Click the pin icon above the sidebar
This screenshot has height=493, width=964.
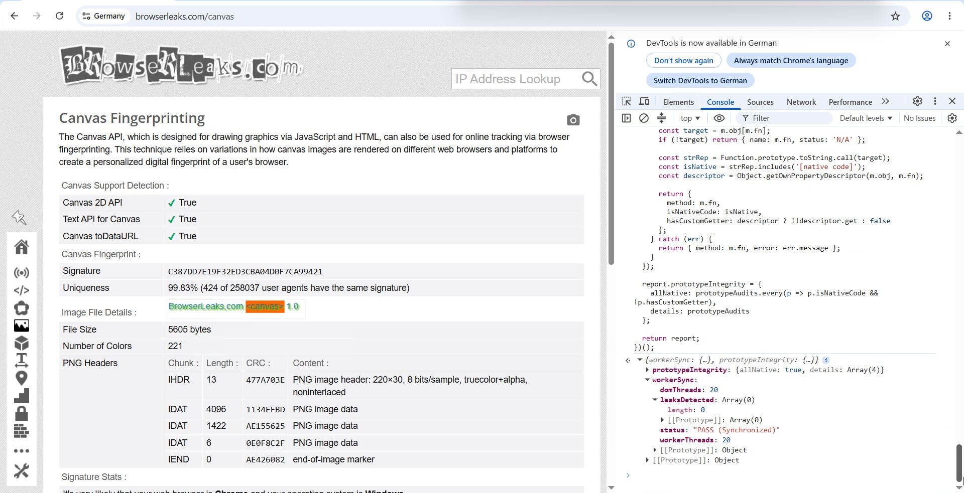[19, 217]
